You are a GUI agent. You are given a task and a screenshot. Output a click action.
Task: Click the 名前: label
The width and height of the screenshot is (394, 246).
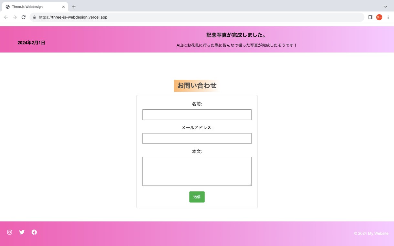[x=197, y=104]
